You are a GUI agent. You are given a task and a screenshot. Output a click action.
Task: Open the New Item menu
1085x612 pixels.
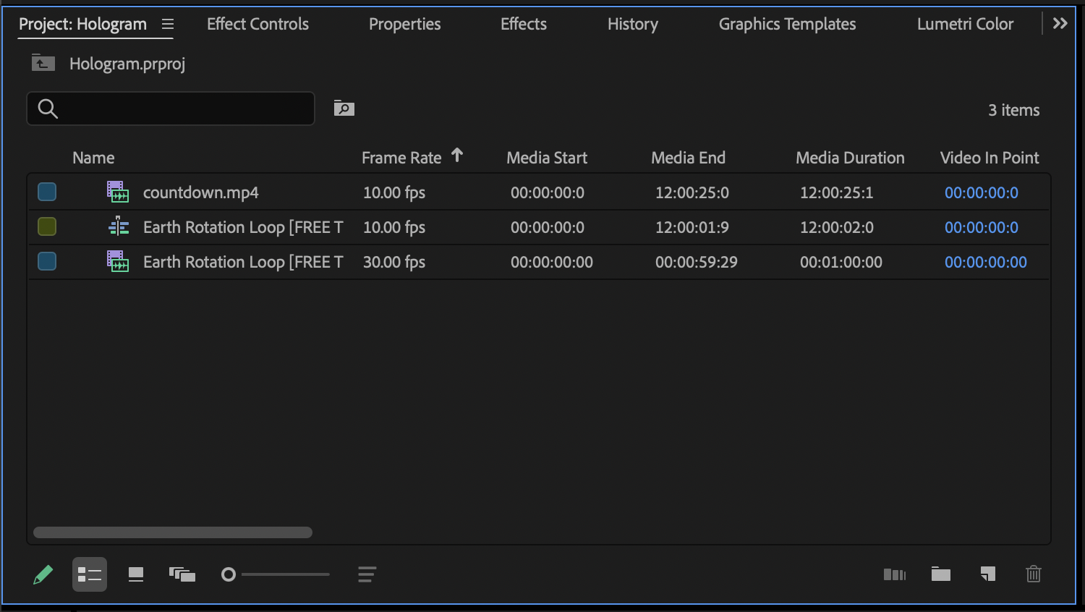point(988,574)
